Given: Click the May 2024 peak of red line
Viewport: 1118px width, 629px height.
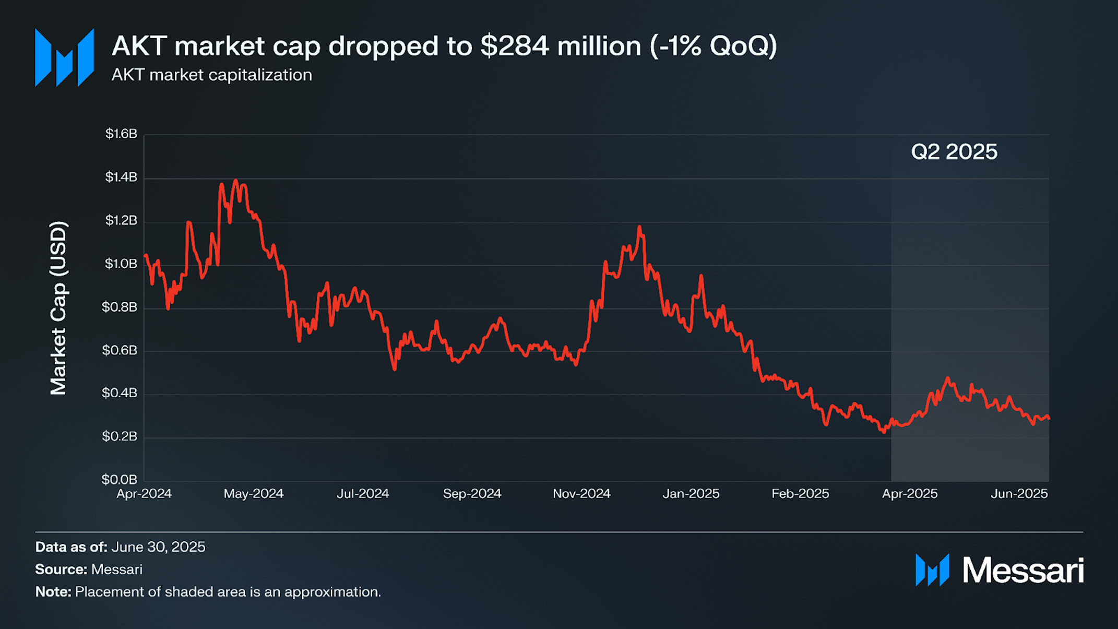Looking at the screenshot, I should coord(236,181).
